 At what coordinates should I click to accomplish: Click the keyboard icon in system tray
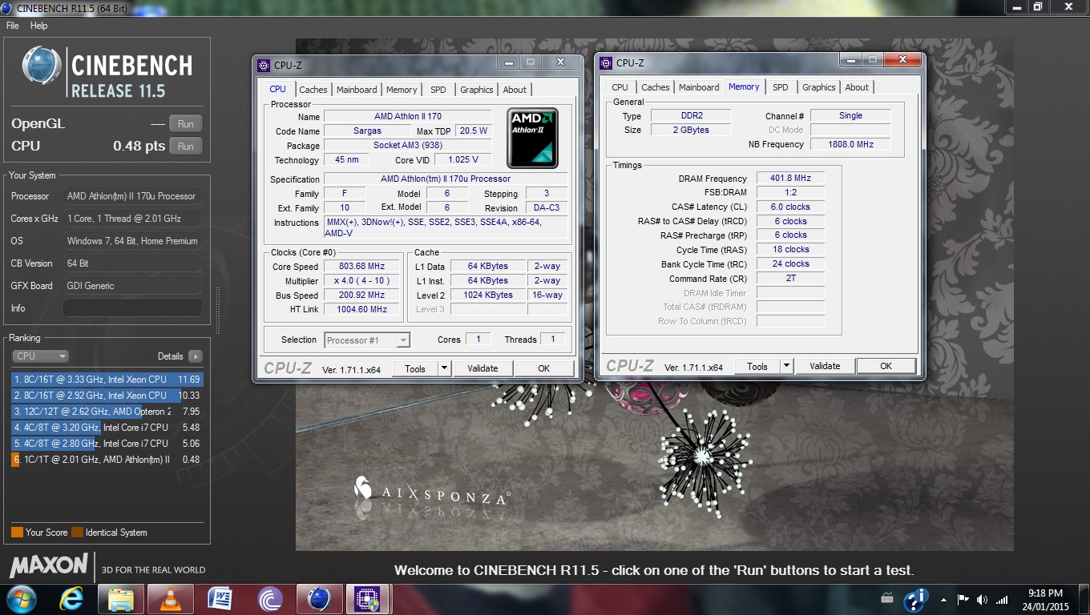(887, 598)
